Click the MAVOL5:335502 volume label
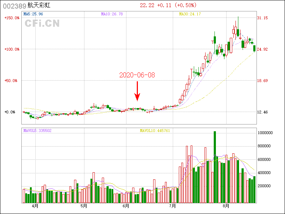This screenshot has height=214, width=285. 37,131
